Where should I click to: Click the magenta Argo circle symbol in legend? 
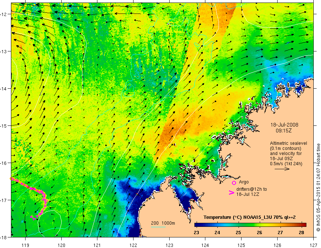coord(234,183)
